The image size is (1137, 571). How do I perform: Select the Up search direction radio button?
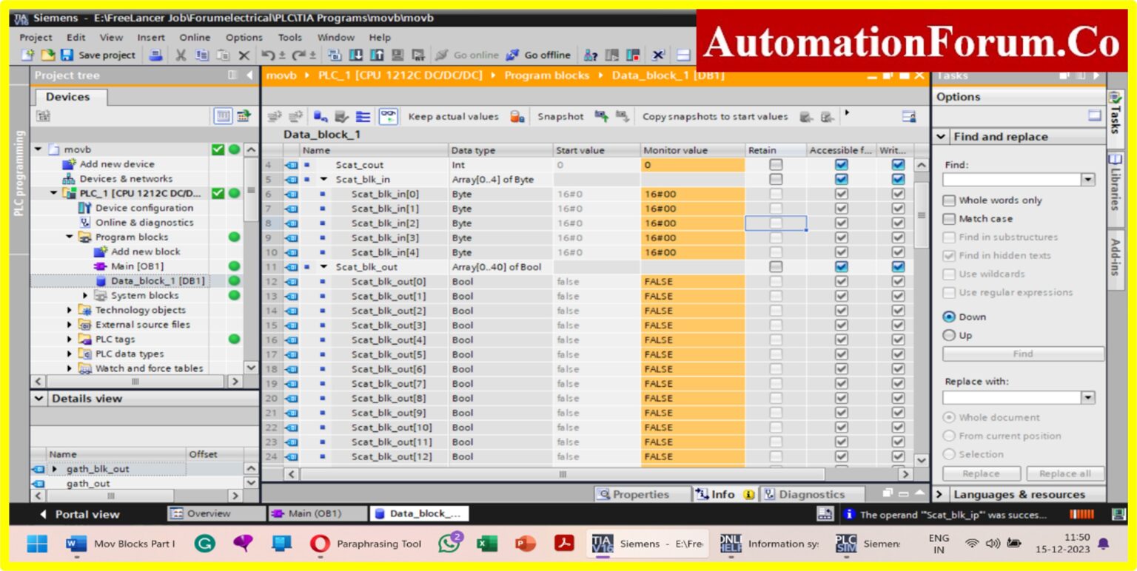click(x=950, y=334)
